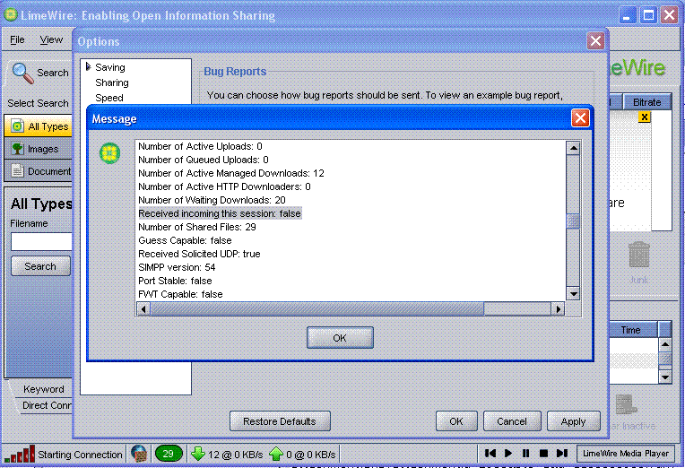Select Sharing in options tree
Viewport: 685px width, 468px height.
pyautogui.click(x=112, y=82)
